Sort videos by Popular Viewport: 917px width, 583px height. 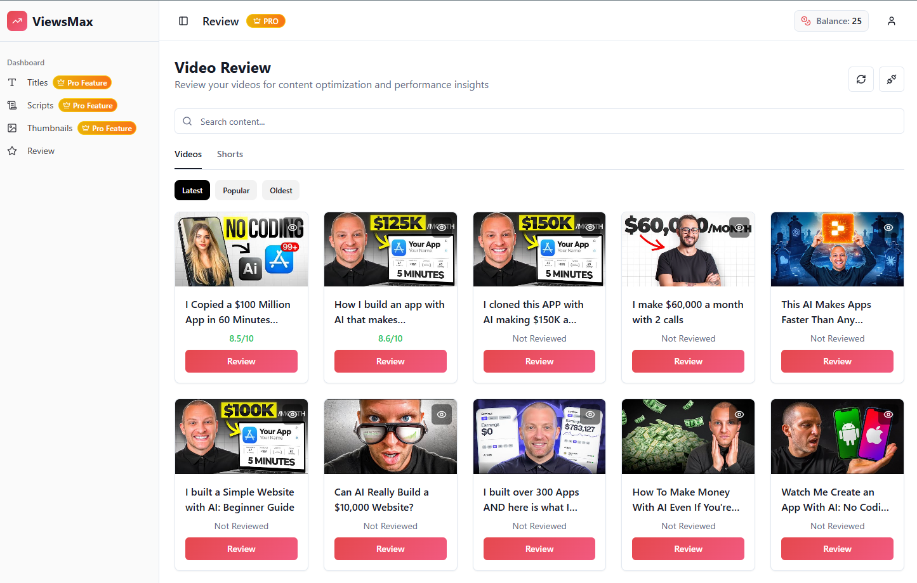click(x=236, y=190)
